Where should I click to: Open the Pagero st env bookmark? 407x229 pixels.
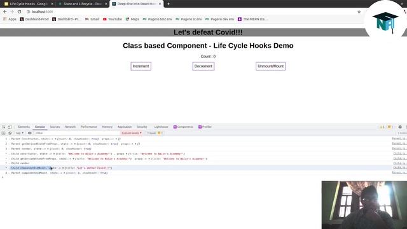click(x=188, y=19)
